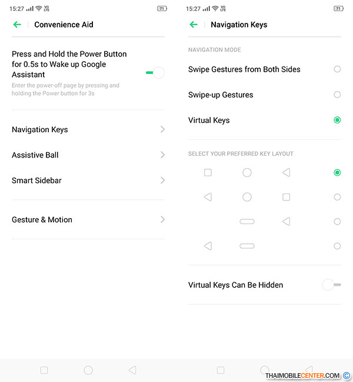Expand Navigation Keys chevron
The image size is (353, 382).
(x=162, y=129)
